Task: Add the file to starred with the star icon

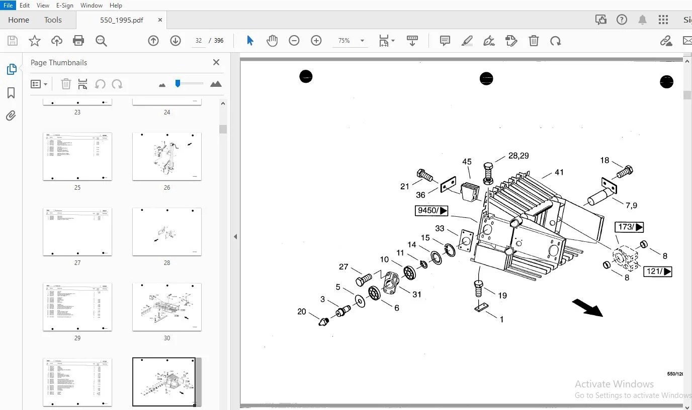Action: point(35,41)
